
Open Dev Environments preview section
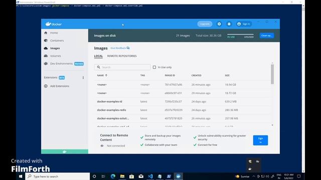[x=64, y=63]
